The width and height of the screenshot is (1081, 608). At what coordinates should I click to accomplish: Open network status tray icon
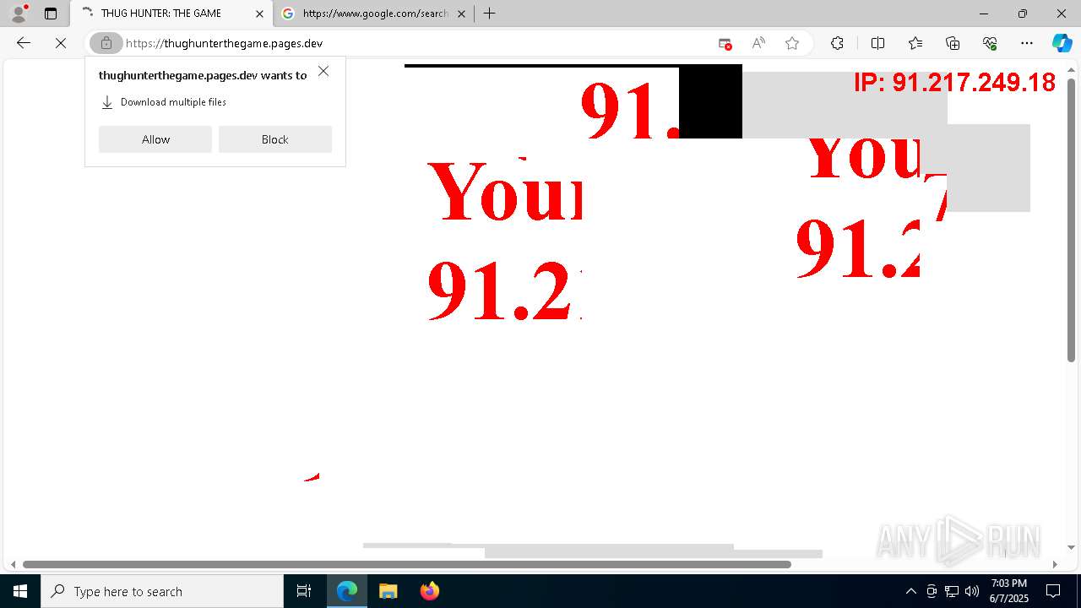[952, 591]
